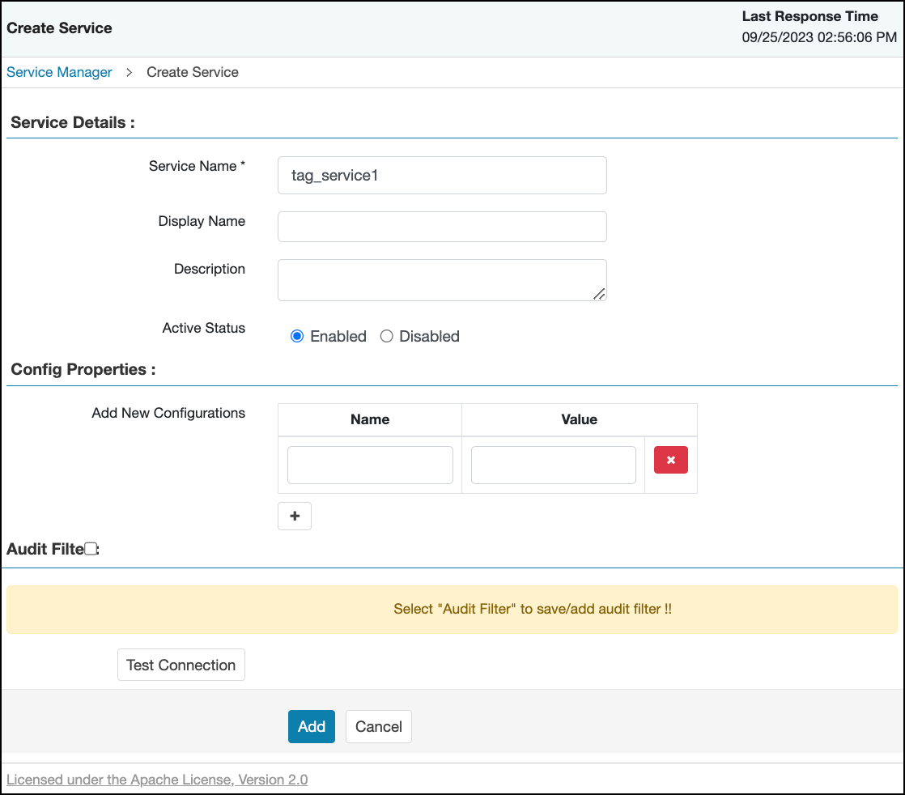Enable the Audit Filter checkbox
The width and height of the screenshot is (905, 795).
click(x=91, y=550)
